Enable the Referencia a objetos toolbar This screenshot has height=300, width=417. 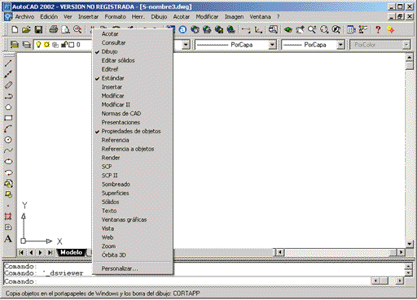coord(133,149)
